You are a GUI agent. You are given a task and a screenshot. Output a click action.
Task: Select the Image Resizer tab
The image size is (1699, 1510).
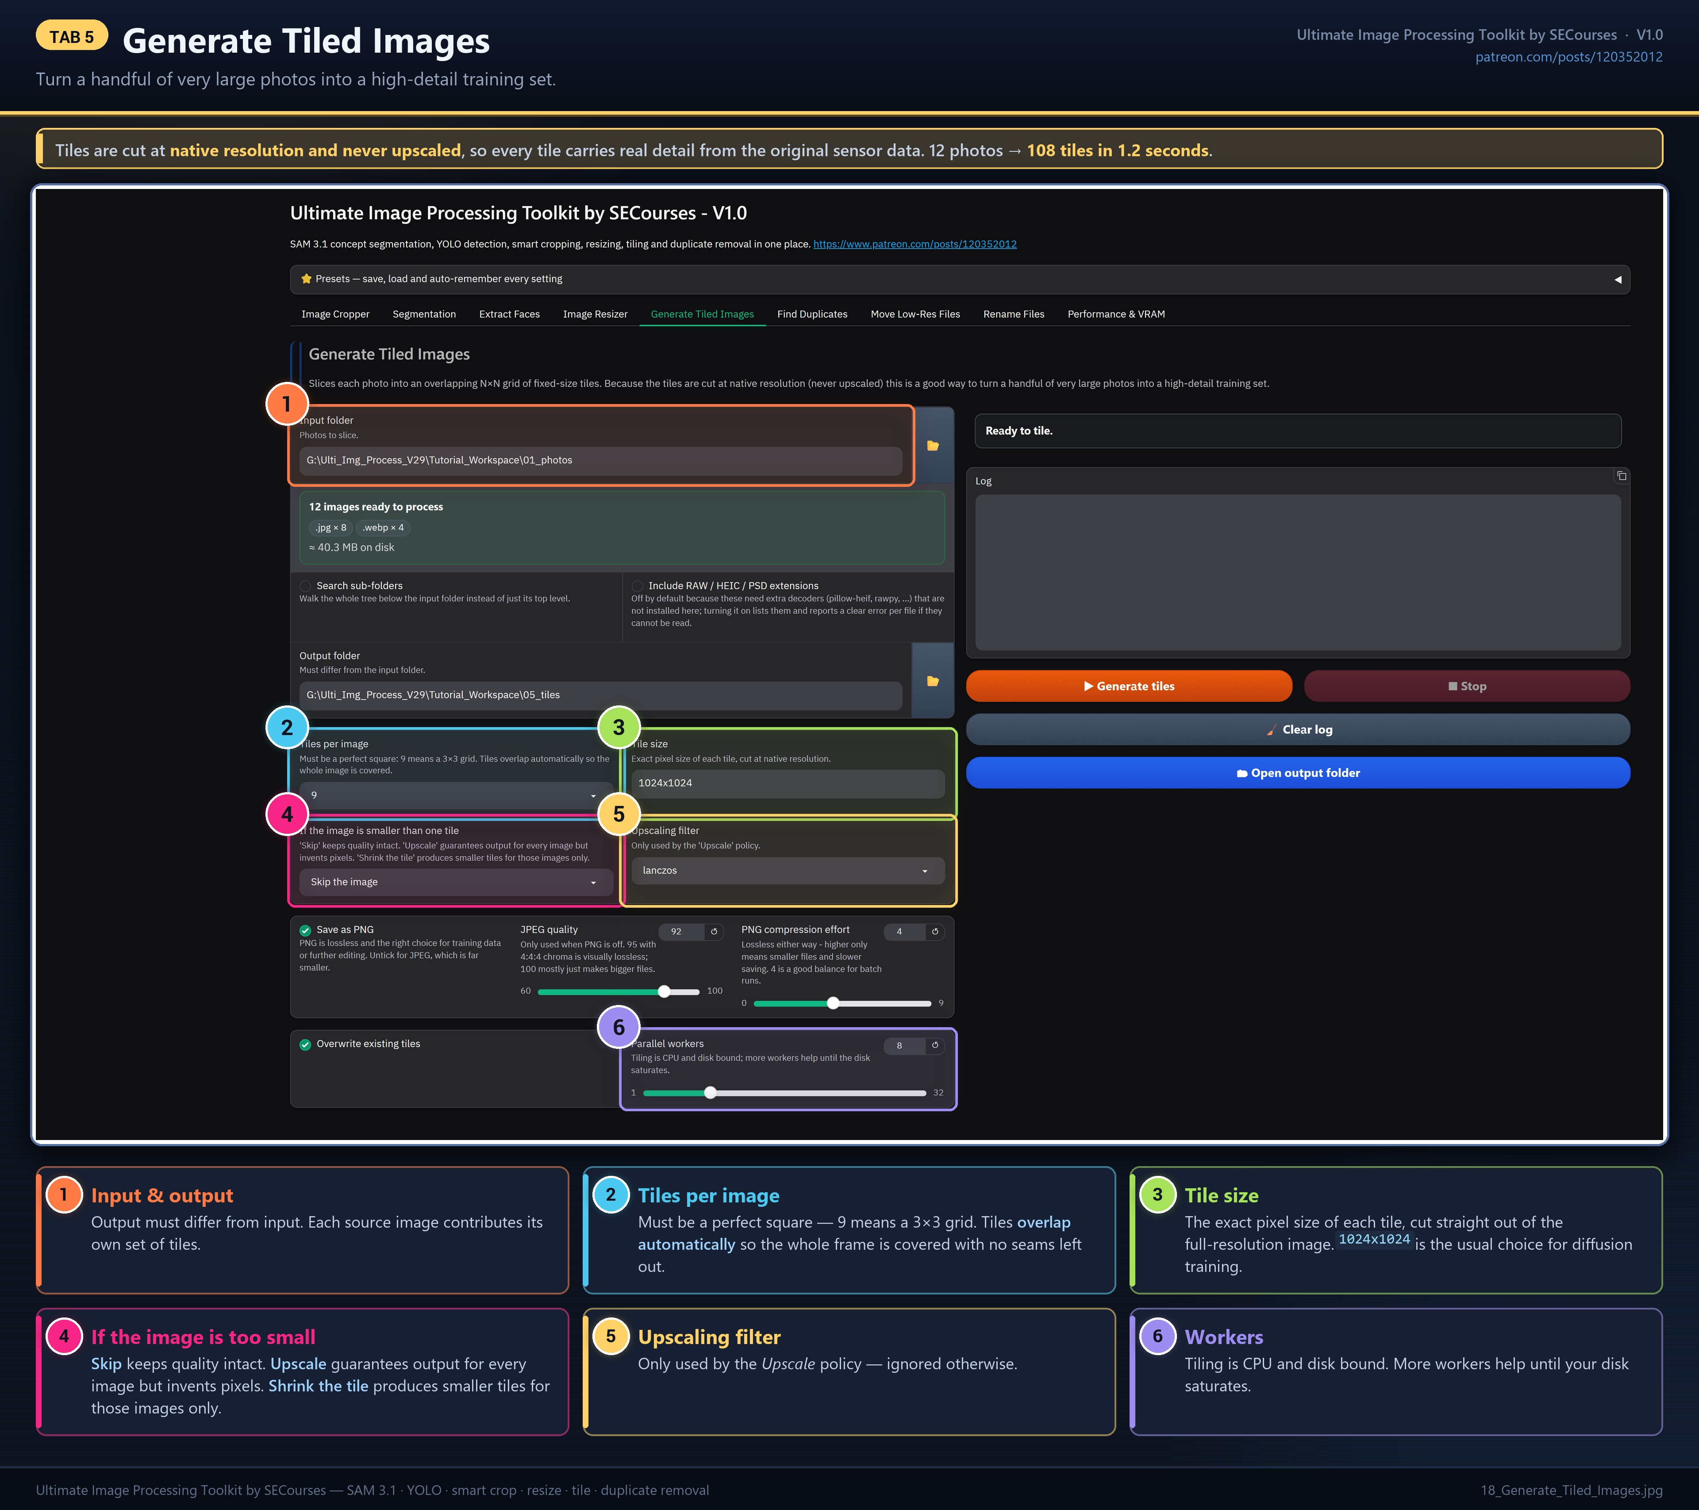(595, 314)
